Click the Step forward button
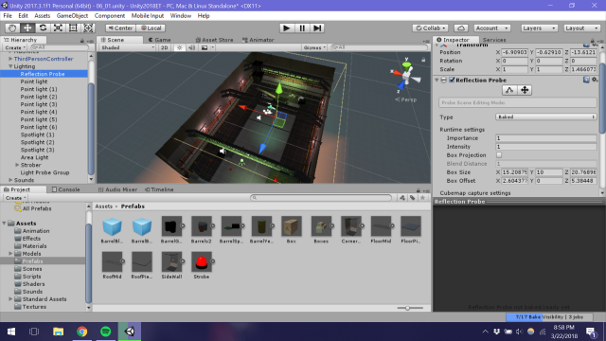Screen dimensions: 606x341 pyautogui.click(x=317, y=27)
